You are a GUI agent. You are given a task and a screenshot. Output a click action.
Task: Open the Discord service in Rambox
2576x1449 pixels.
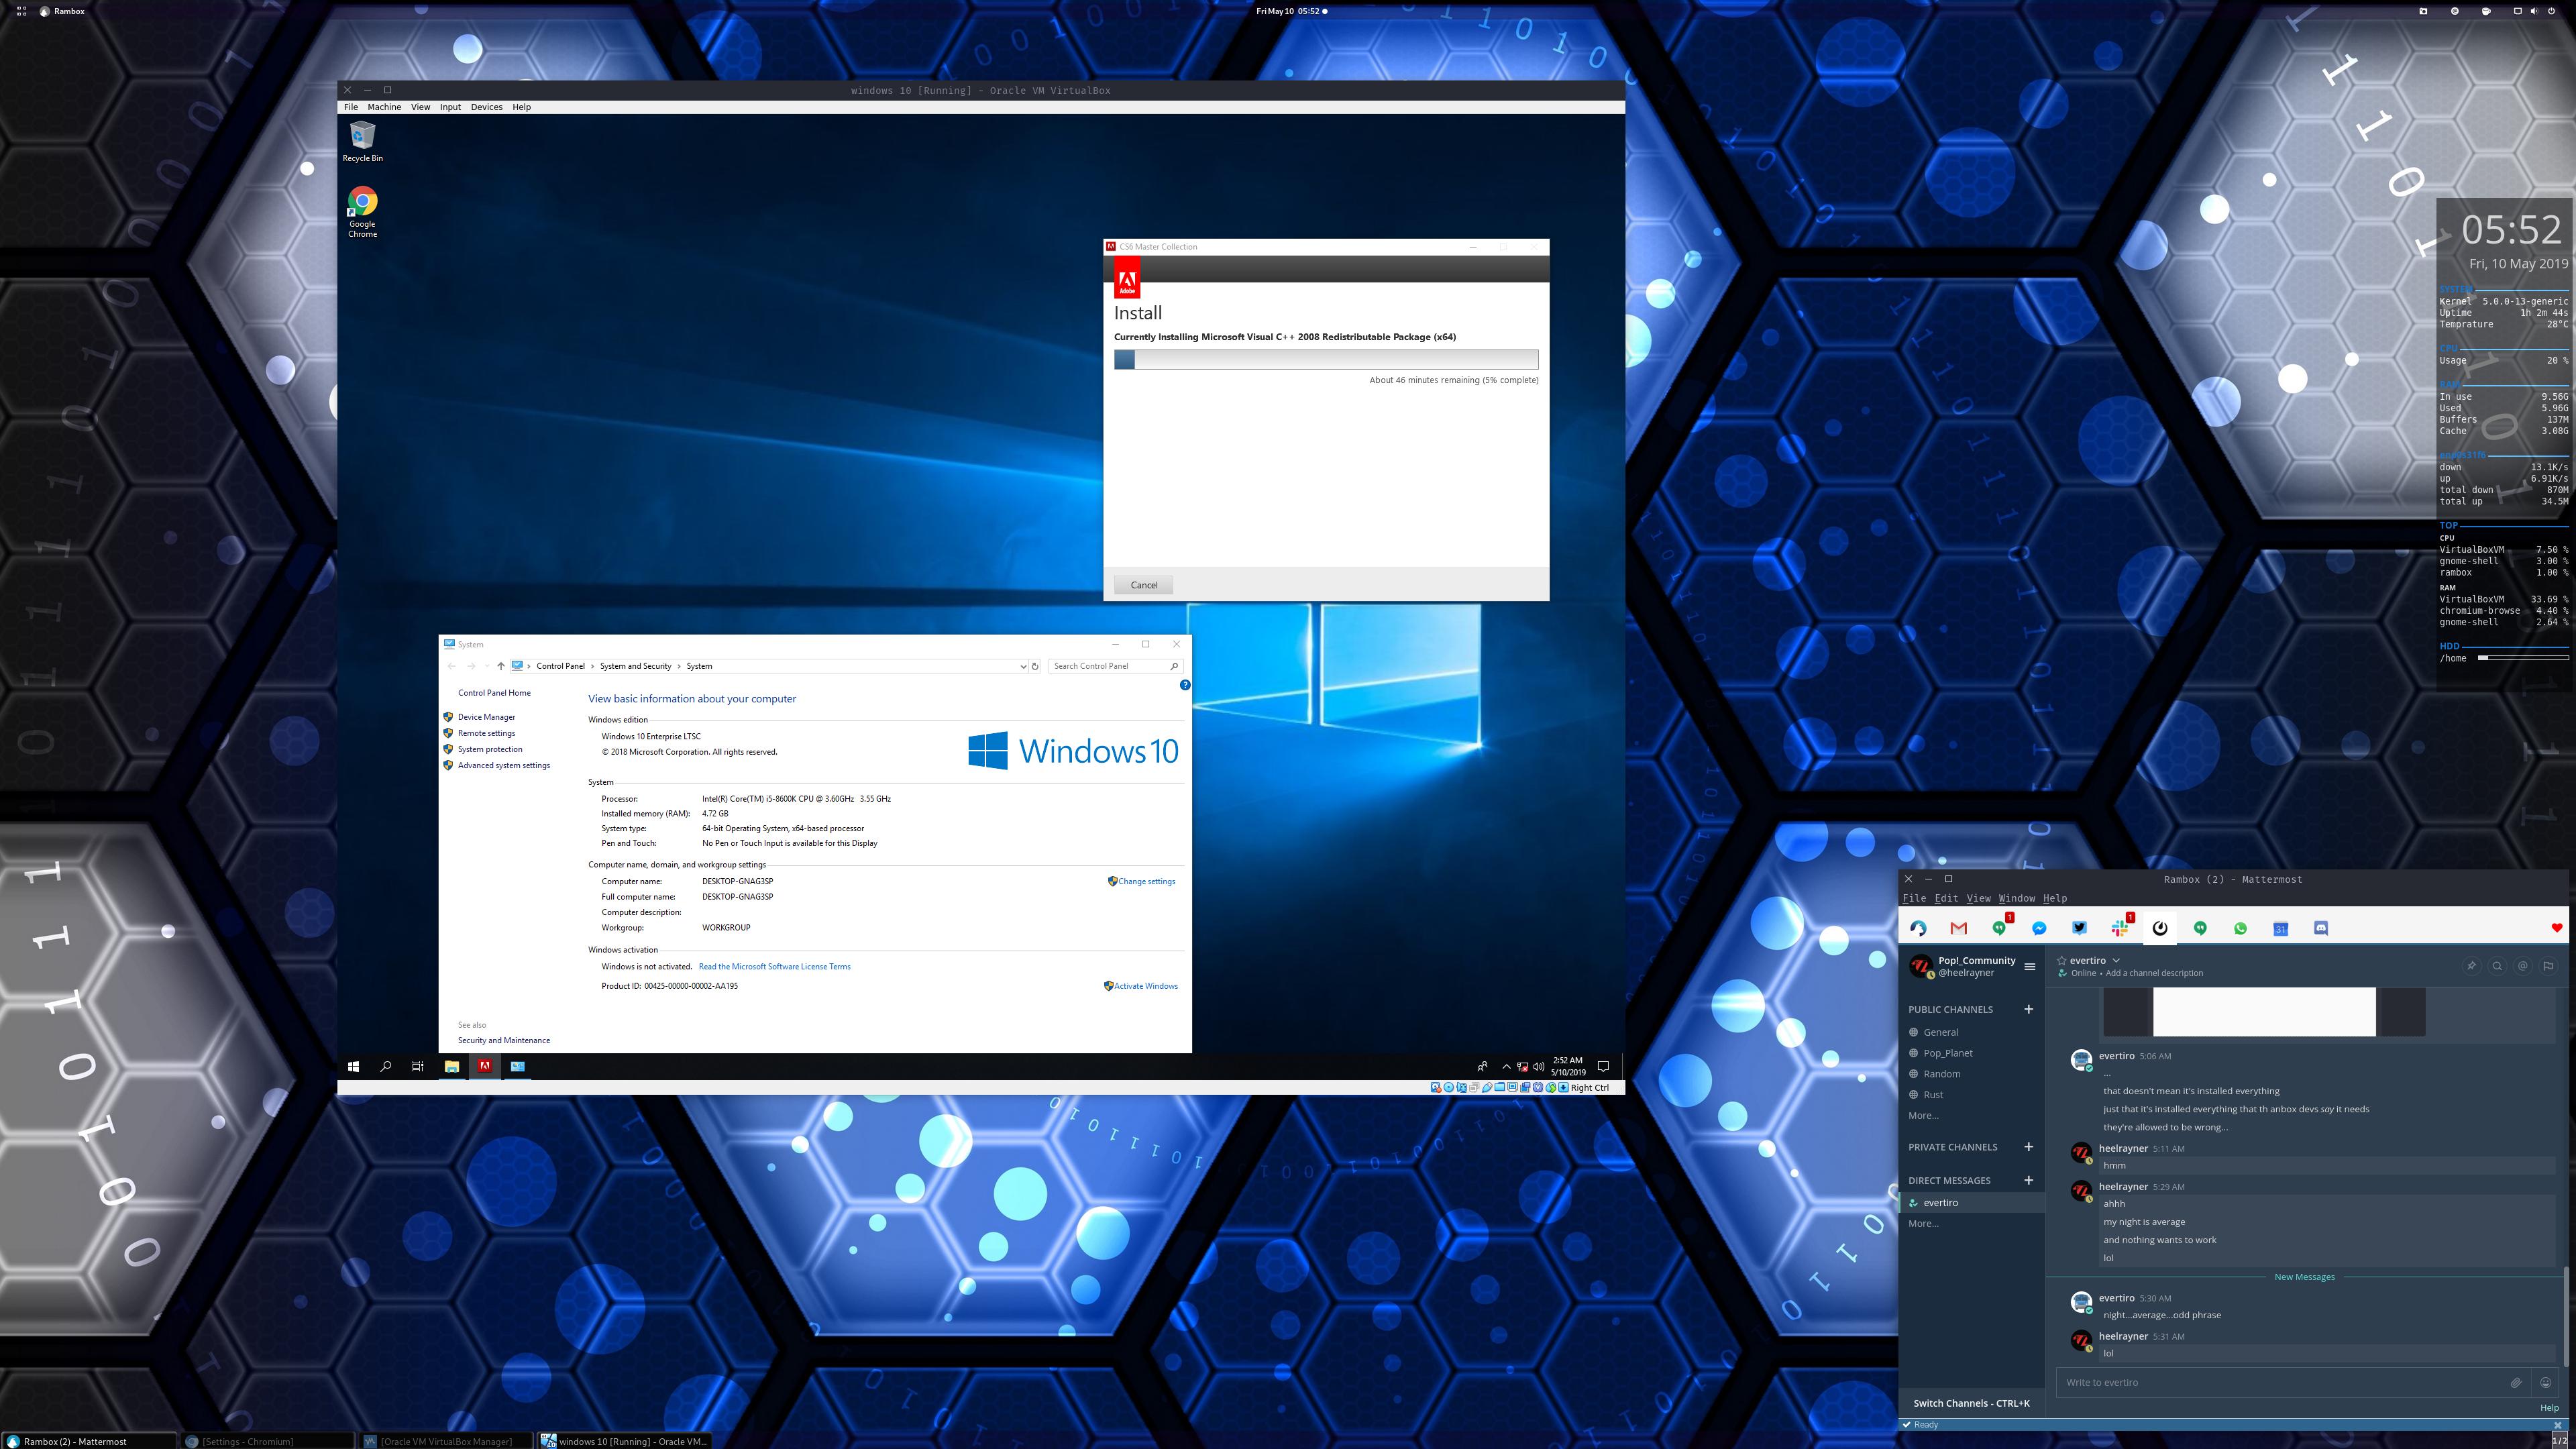(x=2321, y=928)
